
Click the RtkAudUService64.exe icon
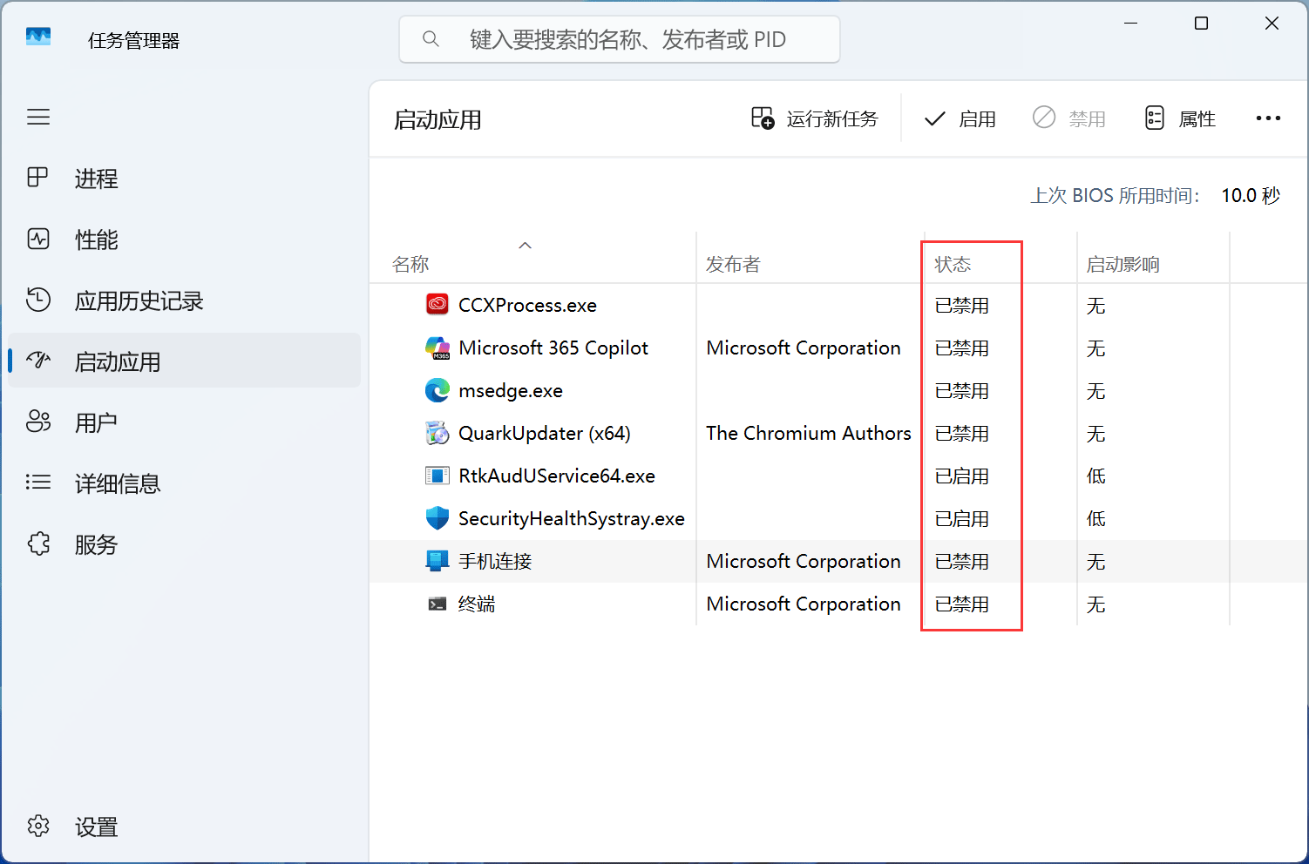[437, 476]
